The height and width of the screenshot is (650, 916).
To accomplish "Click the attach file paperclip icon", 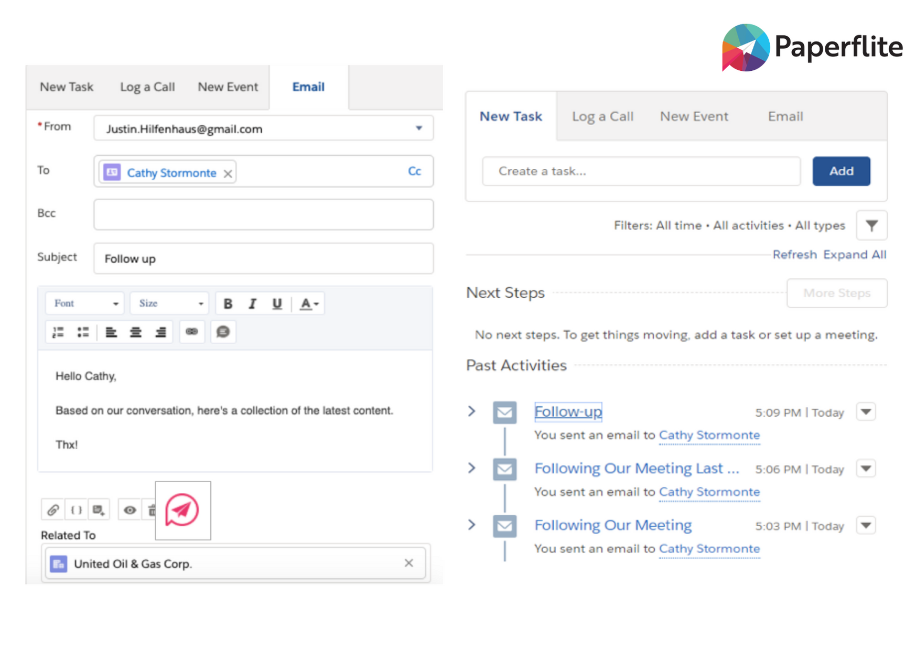I will pyautogui.click(x=52, y=510).
